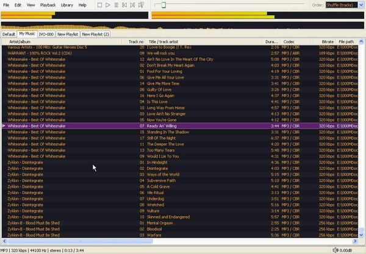Image resolution: width=366 pixels, height=254 pixels.
Task: Play a random track using the Random button
Action: pos(141,5)
